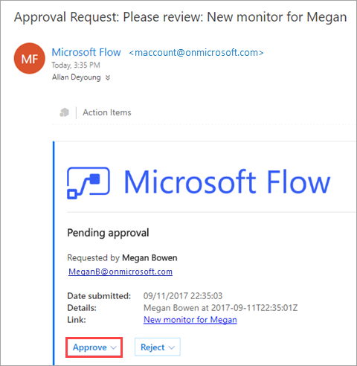The height and width of the screenshot is (366, 357).
Task: Click the Pending approval heading
Action: pos(108,233)
